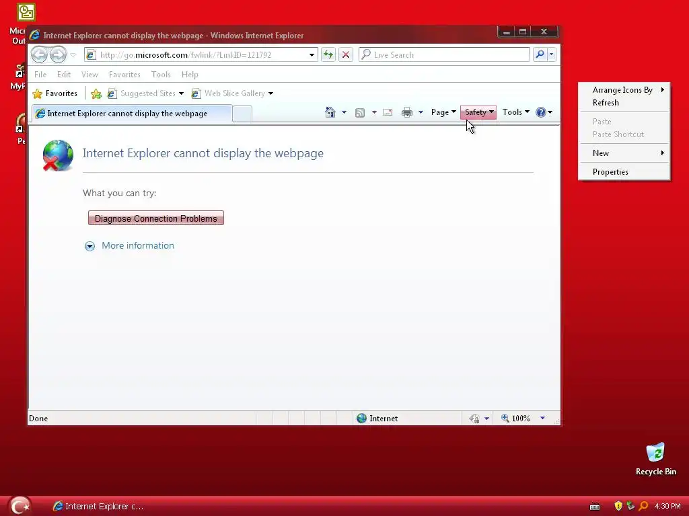This screenshot has width=689, height=516.
Task: Open the Page command bar menu
Action: (x=443, y=112)
